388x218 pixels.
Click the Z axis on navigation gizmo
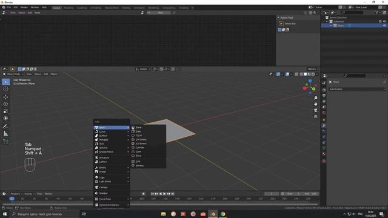point(310,81)
